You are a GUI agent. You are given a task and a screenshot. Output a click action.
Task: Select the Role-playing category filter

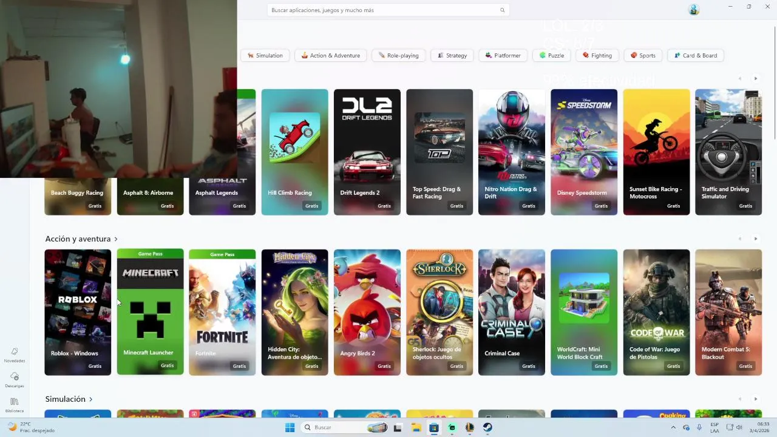click(x=399, y=55)
